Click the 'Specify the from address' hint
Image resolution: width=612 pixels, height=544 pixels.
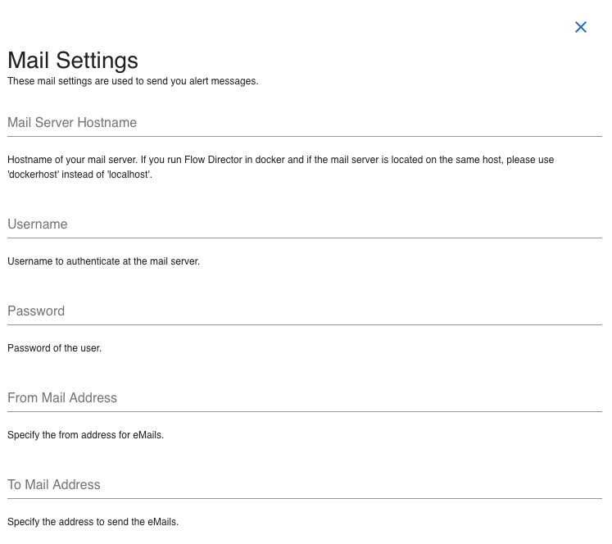(85, 435)
